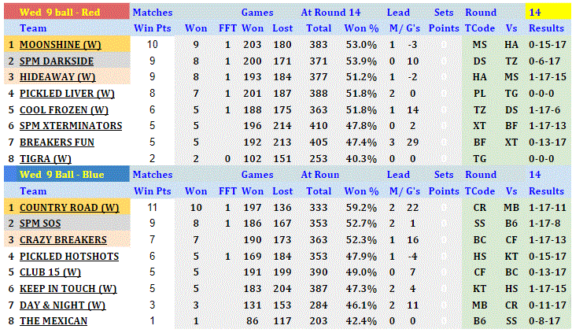Click 'TCode' column header in Blue table
The width and height of the screenshot is (572, 333).
480,191
